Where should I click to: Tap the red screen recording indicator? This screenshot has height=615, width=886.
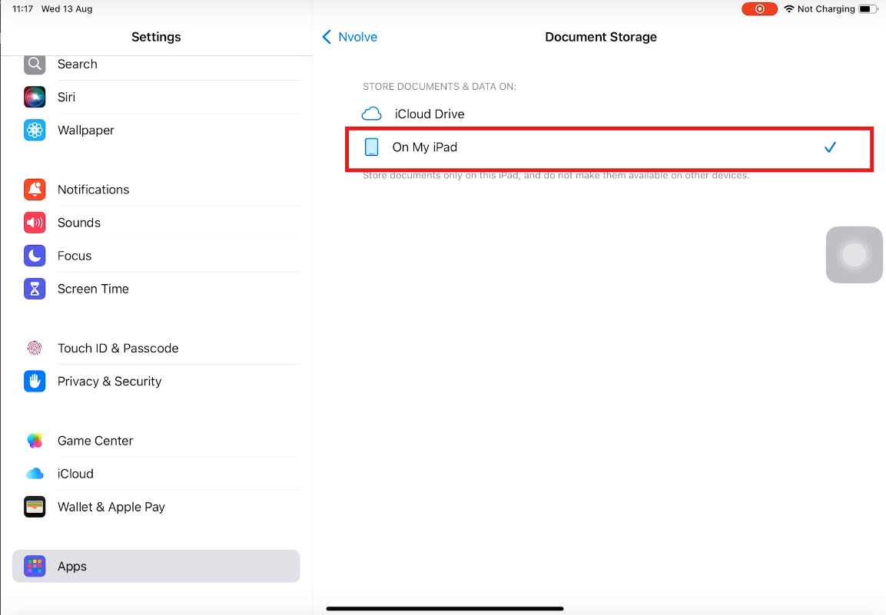coord(759,9)
